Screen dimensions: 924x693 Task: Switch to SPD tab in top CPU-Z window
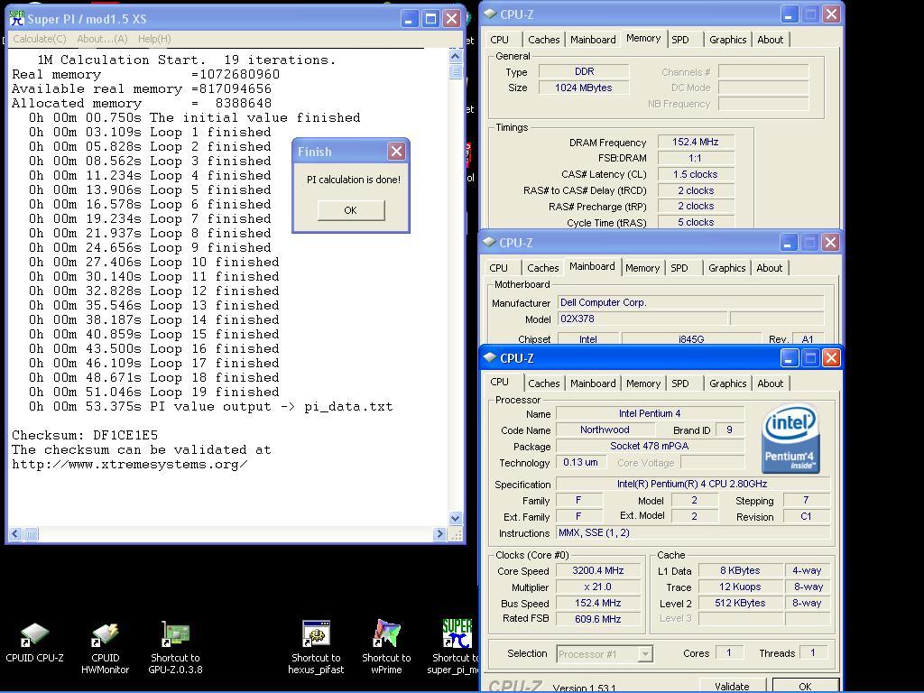(680, 40)
